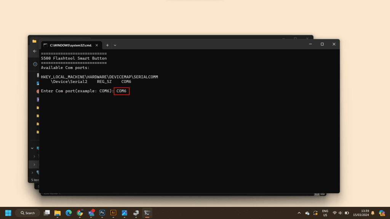The image size is (390, 219).
Task: Open the ENG US language switcher
Action: point(325,213)
